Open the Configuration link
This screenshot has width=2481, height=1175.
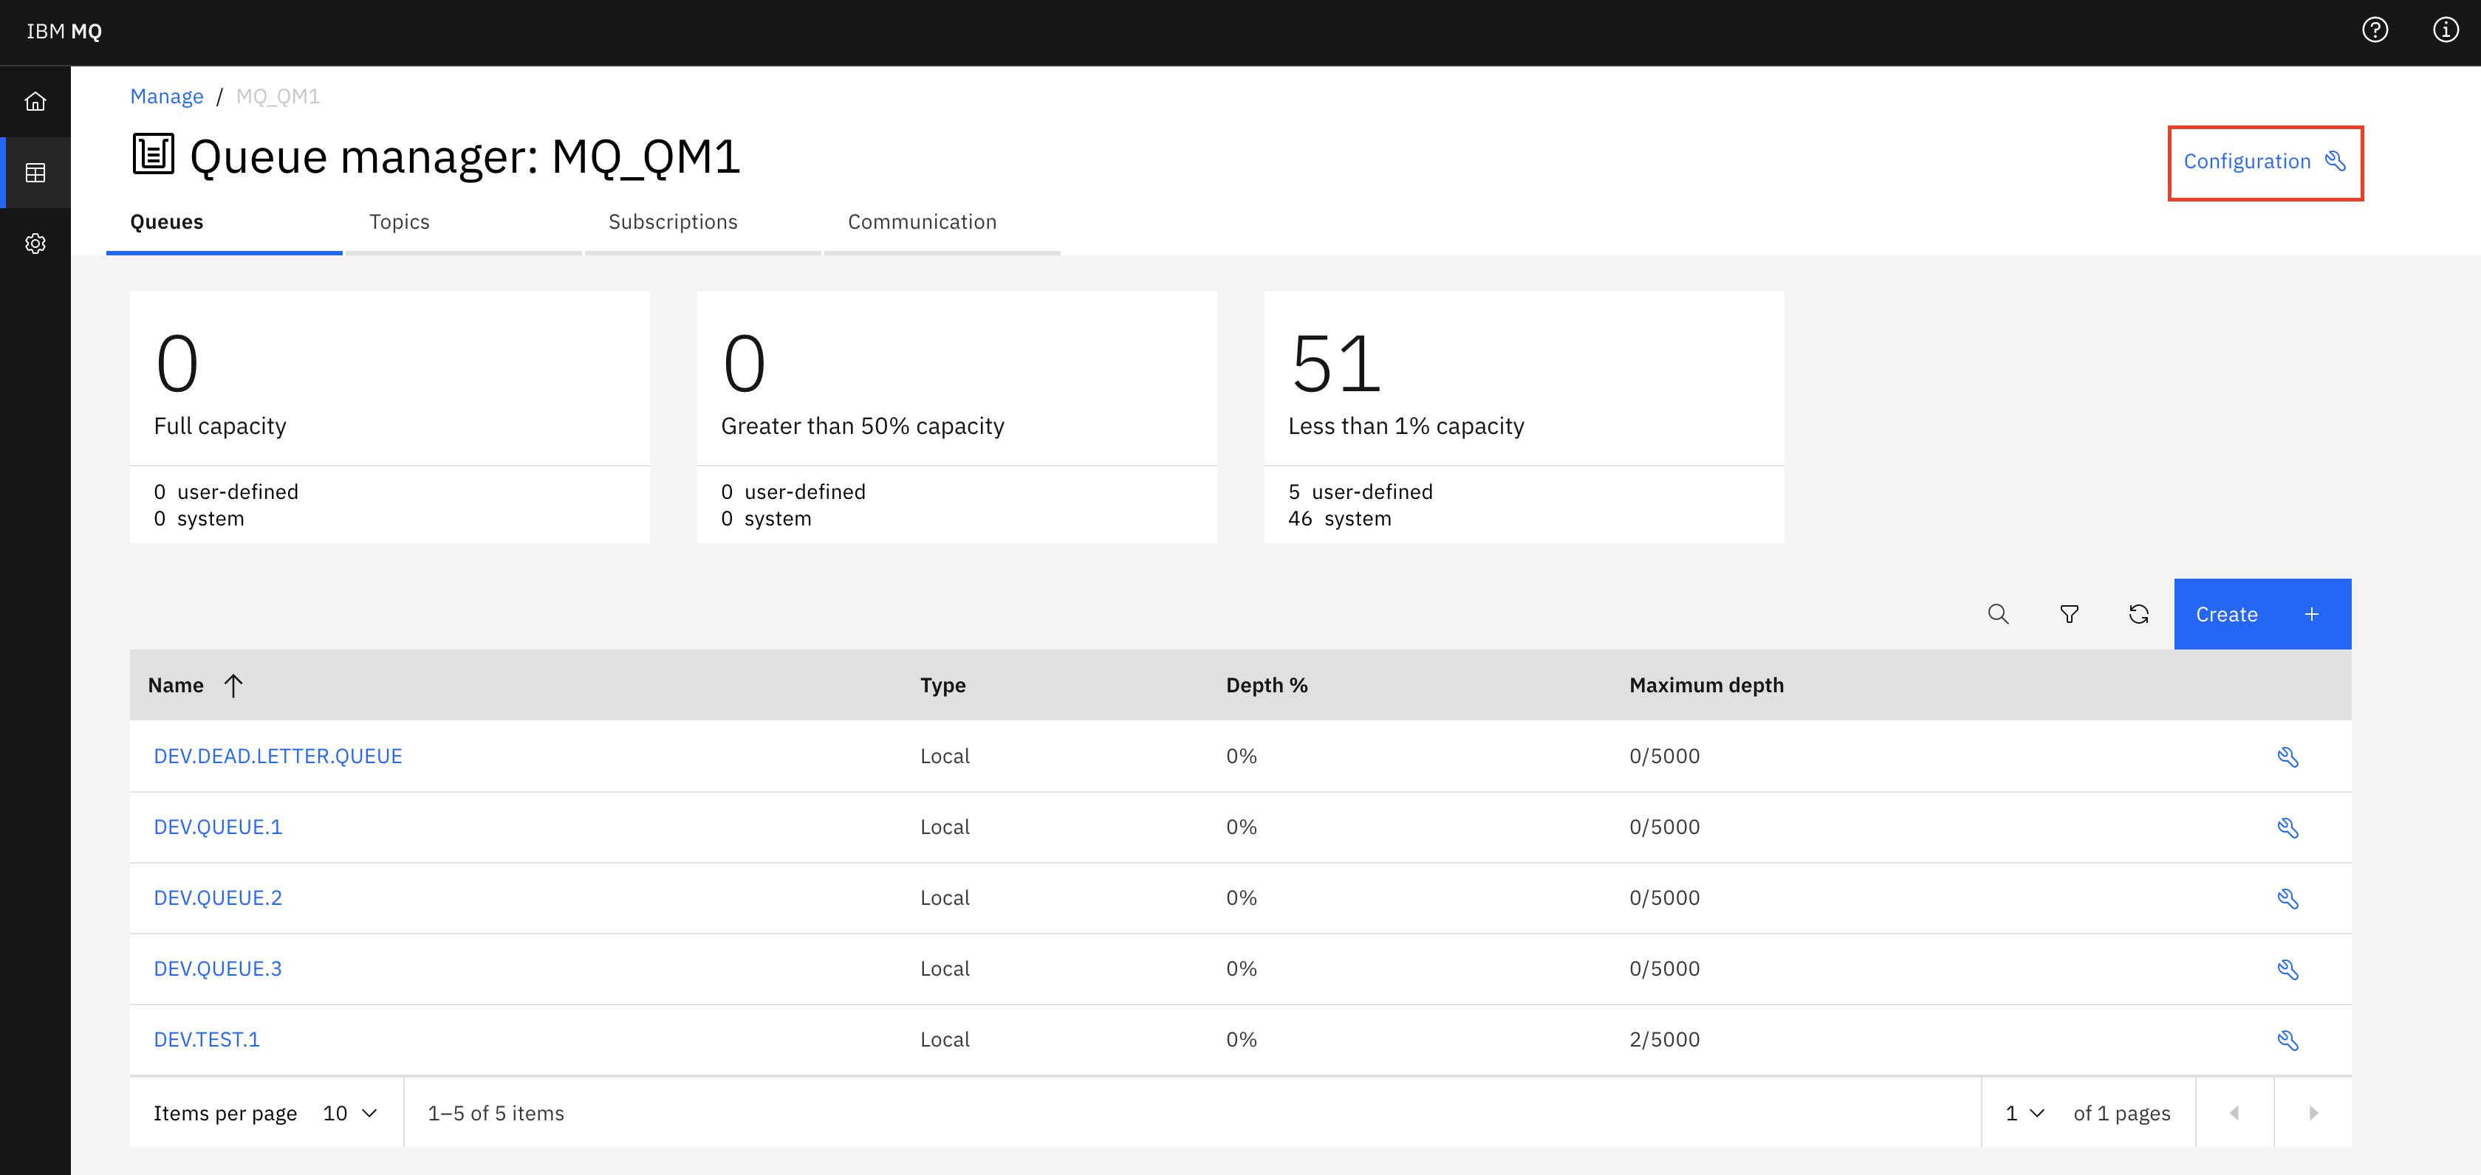(x=2265, y=162)
